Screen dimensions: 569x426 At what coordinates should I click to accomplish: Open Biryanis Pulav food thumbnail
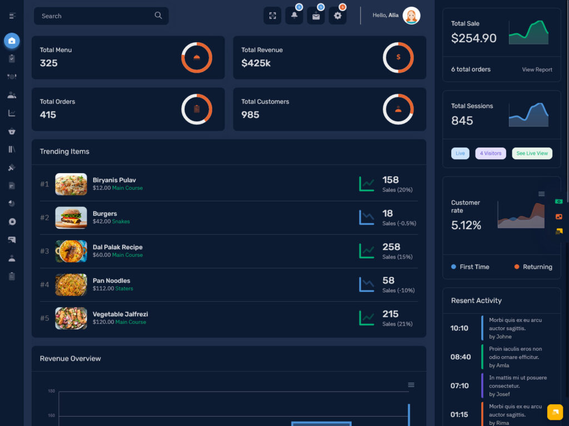pyautogui.click(x=71, y=184)
